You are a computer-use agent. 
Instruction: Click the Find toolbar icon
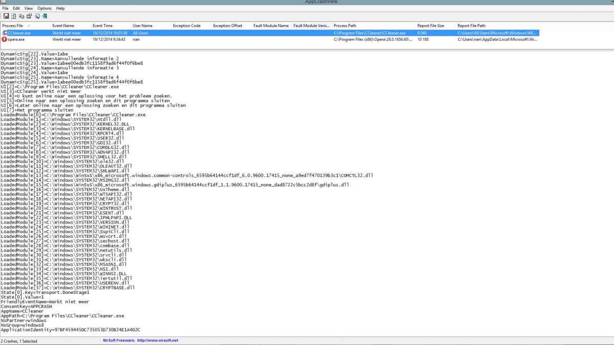37,16
